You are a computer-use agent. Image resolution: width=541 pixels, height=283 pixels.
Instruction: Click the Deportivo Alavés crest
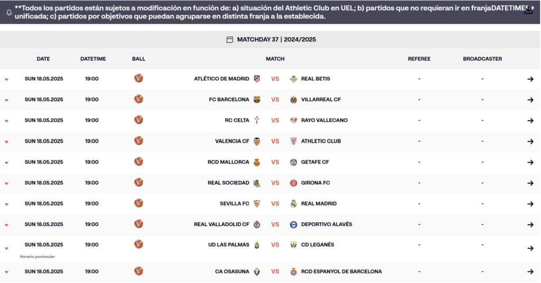(294, 225)
